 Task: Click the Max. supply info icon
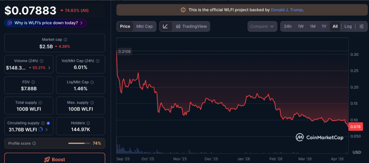[92, 102]
